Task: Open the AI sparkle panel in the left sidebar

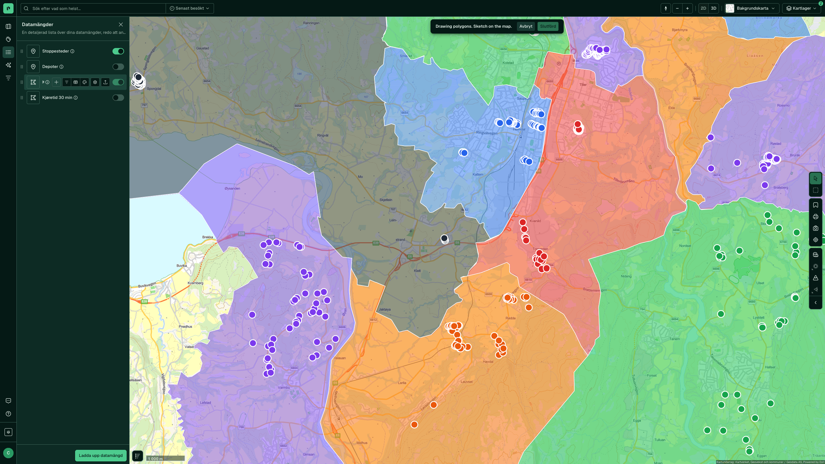Action: [x=8, y=65]
